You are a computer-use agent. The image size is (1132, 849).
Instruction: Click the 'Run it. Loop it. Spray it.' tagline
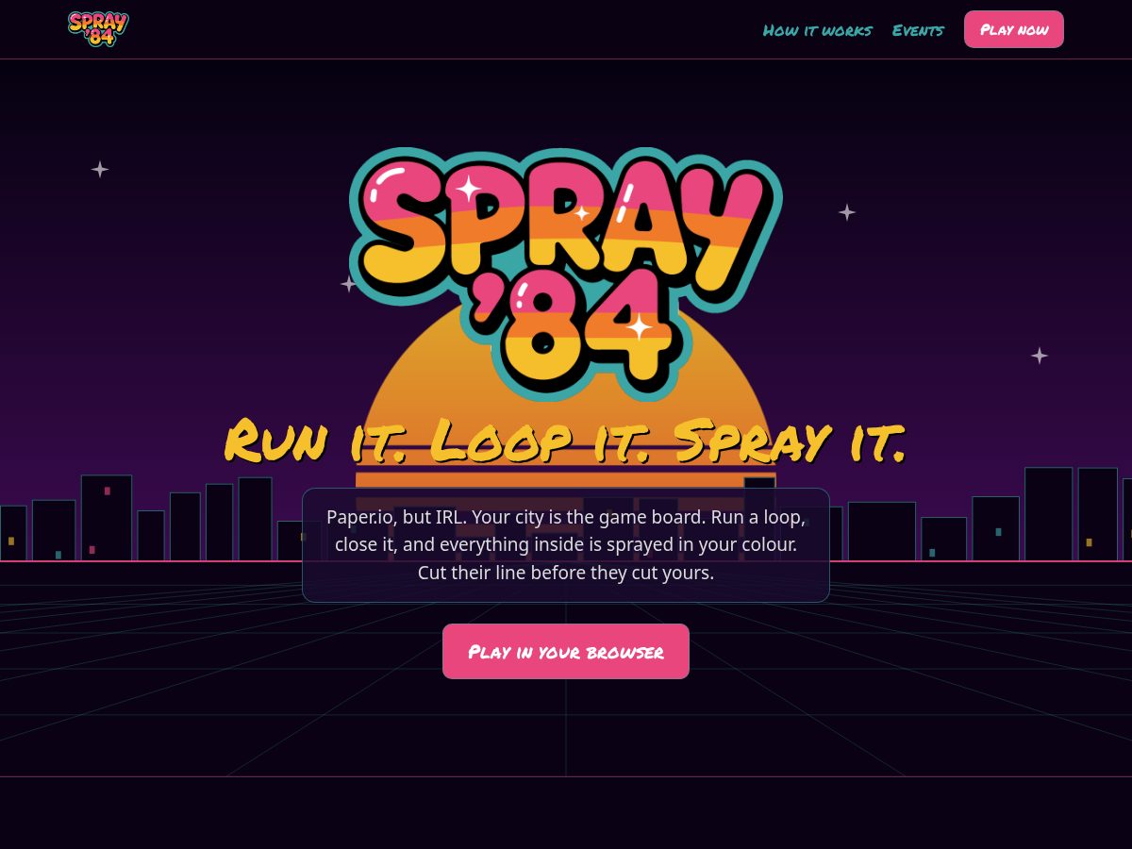coord(566,441)
